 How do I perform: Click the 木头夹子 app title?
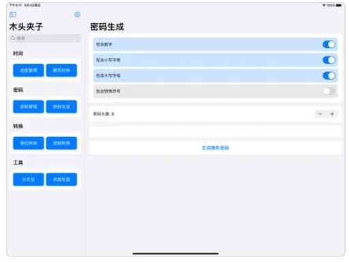coord(26,27)
